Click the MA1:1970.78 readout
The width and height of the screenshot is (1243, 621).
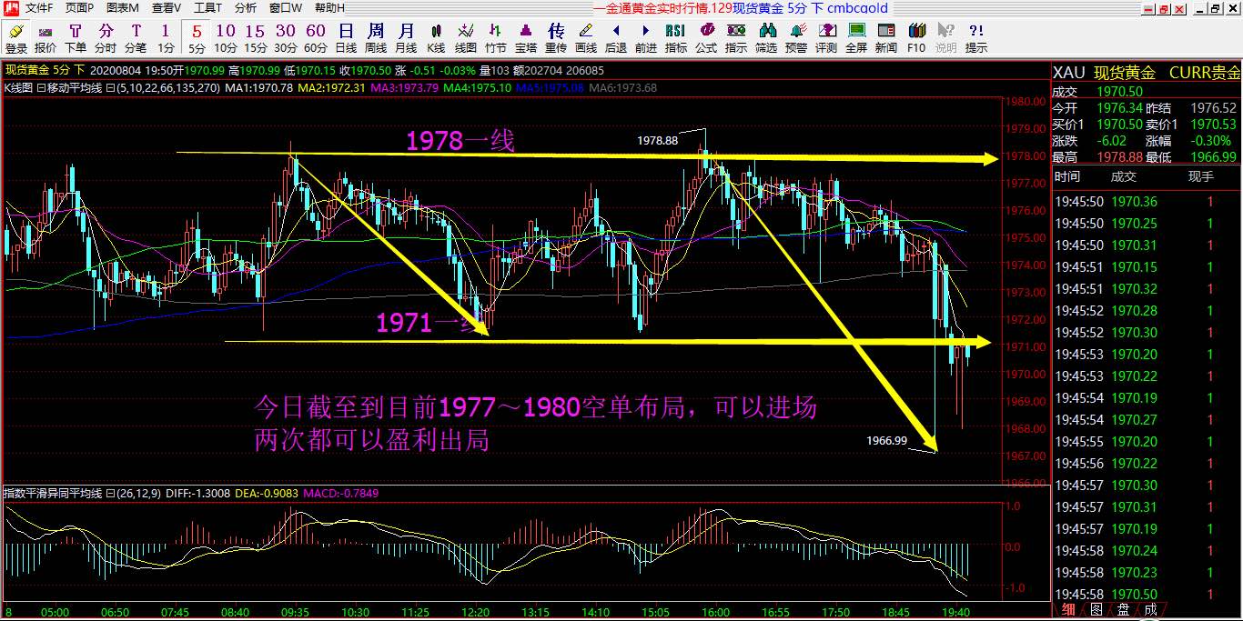pyautogui.click(x=258, y=88)
